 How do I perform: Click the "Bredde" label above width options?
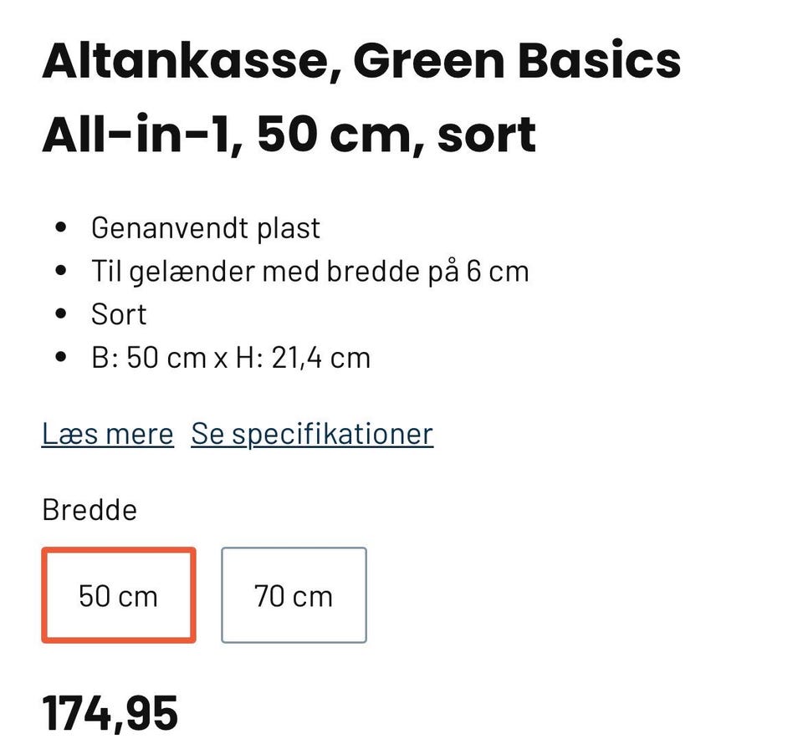click(x=90, y=510)
